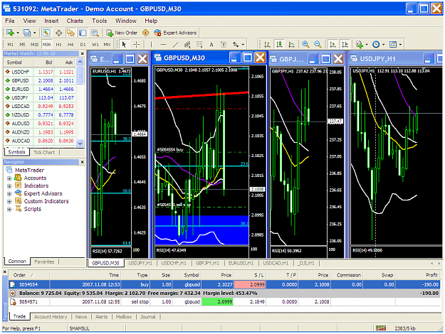The image size is (445, 334).
Task: Switch to Account History tab
Action: pyautogui.click(x=51, y=317)
